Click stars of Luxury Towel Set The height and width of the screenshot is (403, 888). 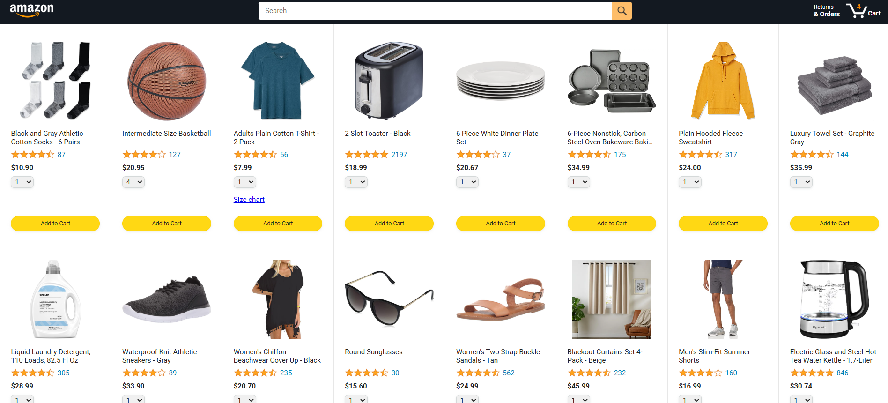812,155
